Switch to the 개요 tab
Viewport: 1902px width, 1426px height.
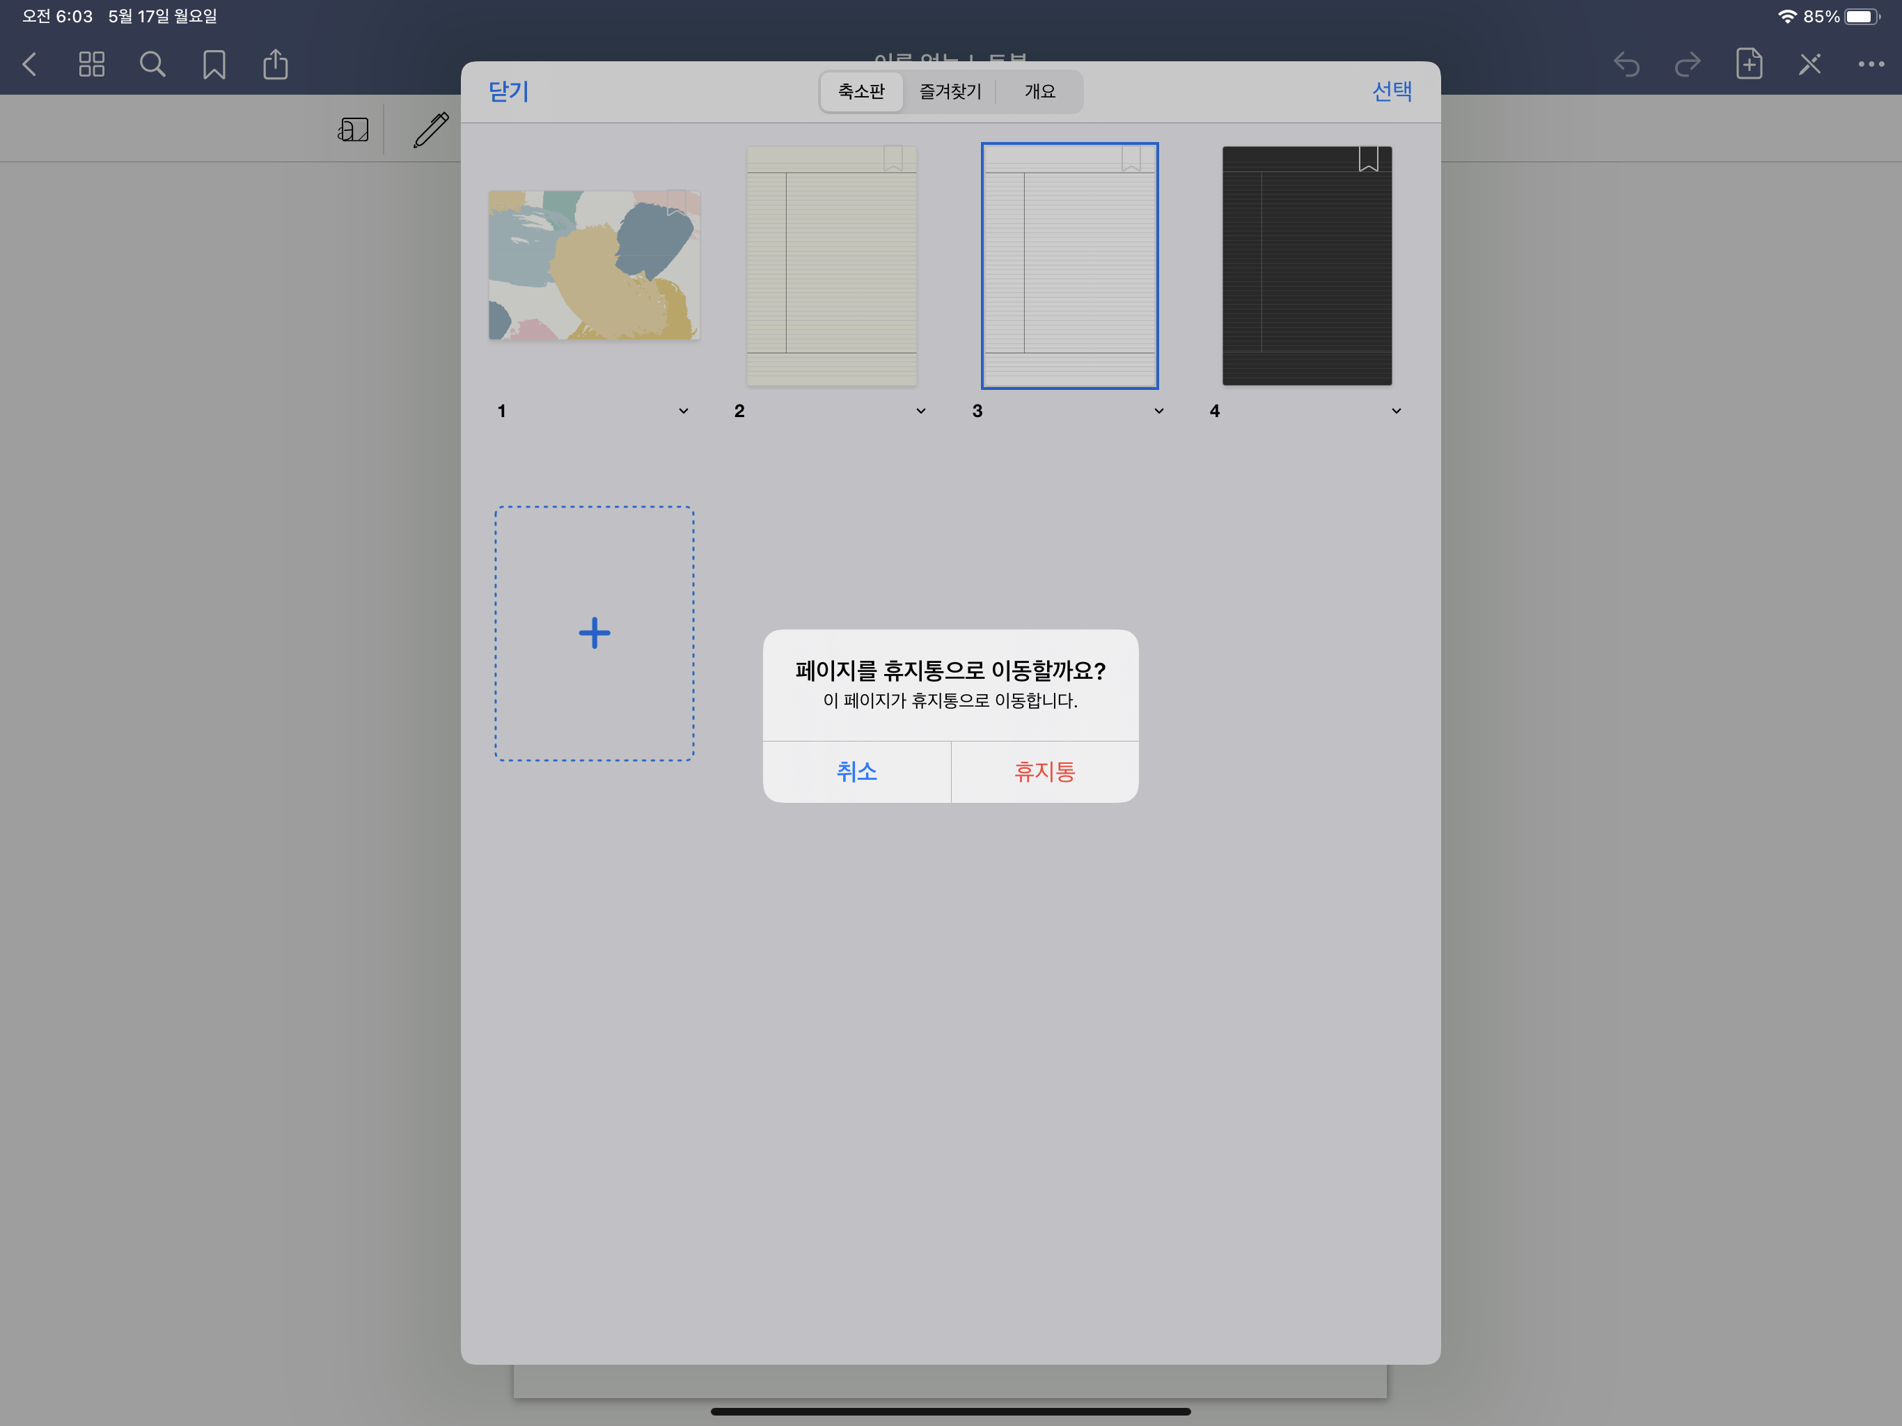(x=1039, y=92)
